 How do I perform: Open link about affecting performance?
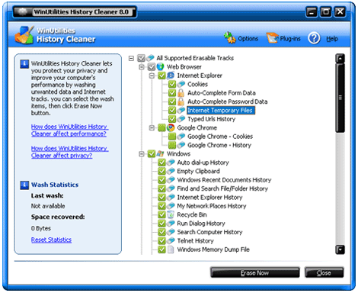click(69, 130)
